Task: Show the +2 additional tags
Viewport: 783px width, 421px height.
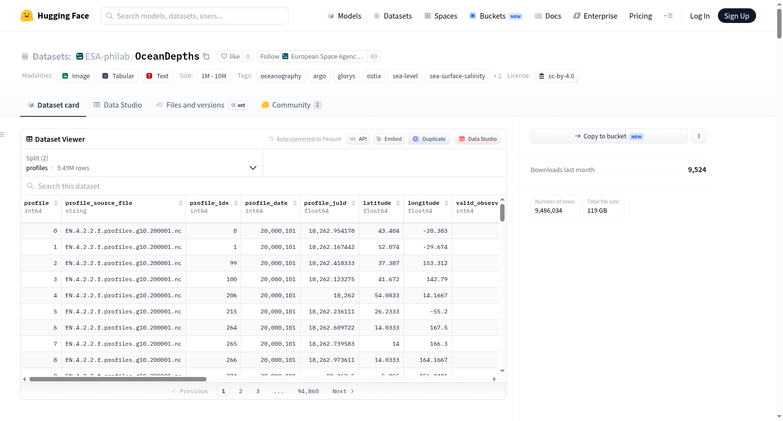Action: click(x=497, y=76)
